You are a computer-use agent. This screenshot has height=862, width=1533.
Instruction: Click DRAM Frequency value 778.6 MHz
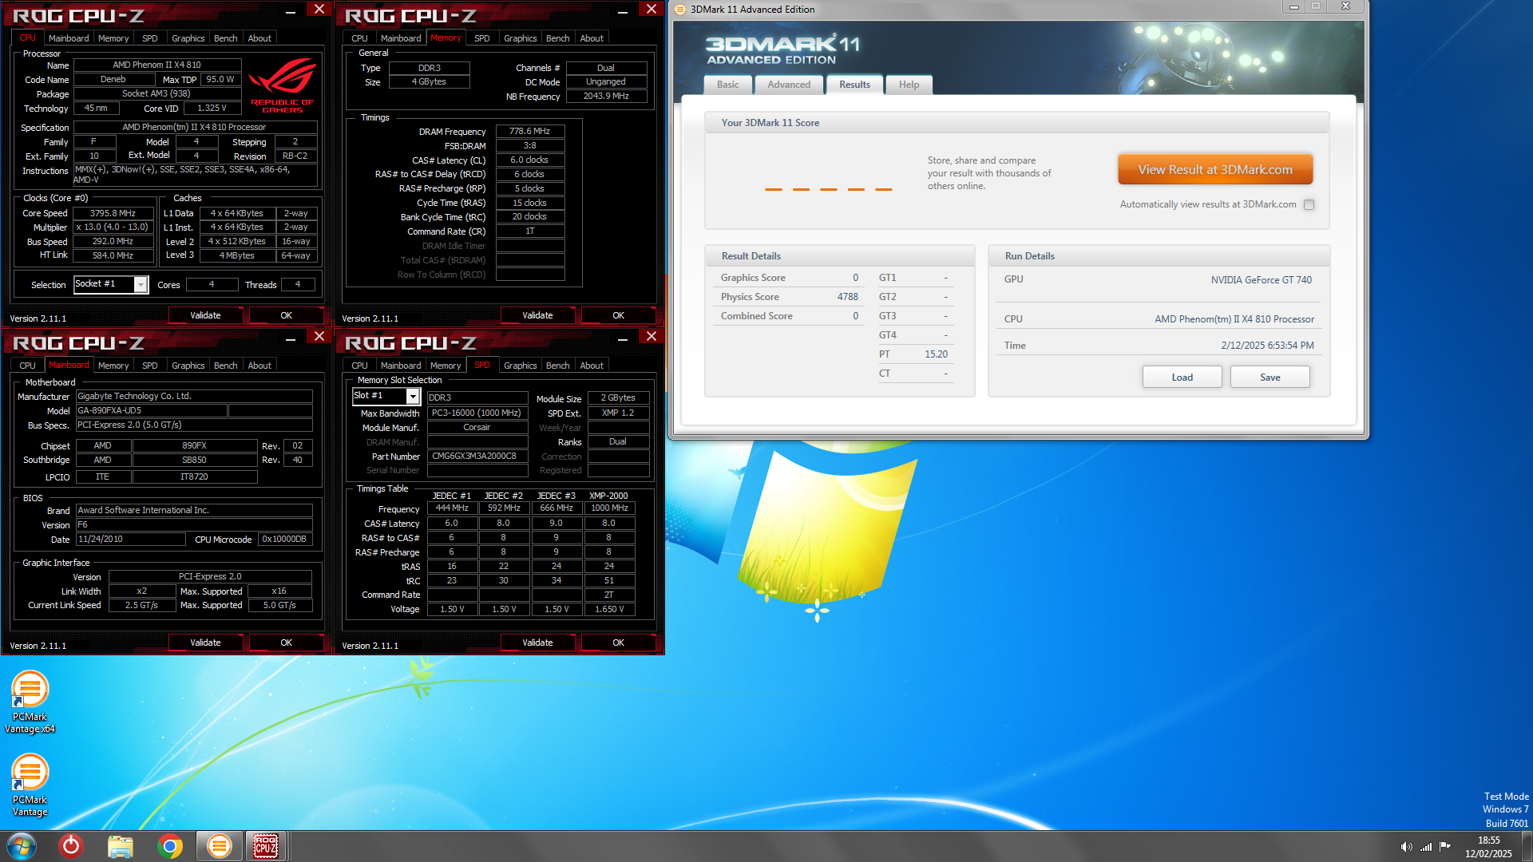click(x=529, y=132)
